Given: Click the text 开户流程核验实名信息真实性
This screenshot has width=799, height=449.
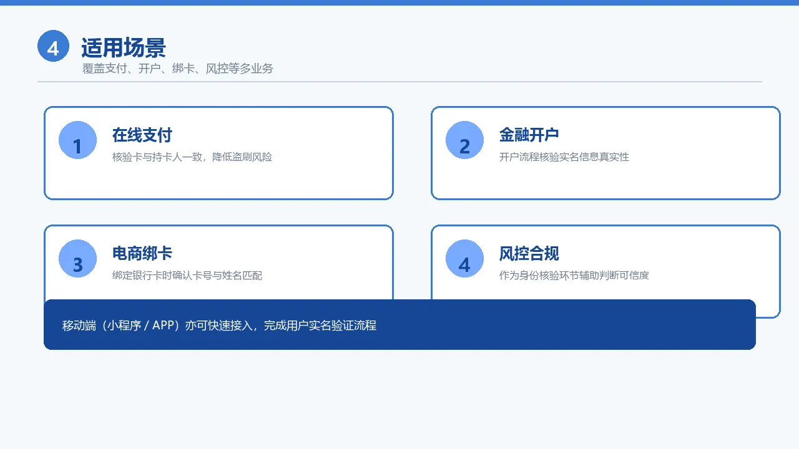Looking at the screenshot, I should tap(564, 157).
